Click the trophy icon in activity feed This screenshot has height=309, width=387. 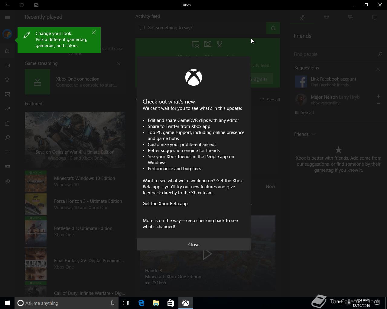click(x=220, y=44)
